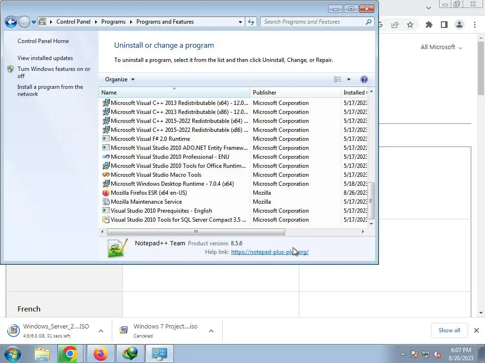Open help via blue question mark icon
Image resolution: width=485 pixels, height=363 pixels.
[364, 79]
